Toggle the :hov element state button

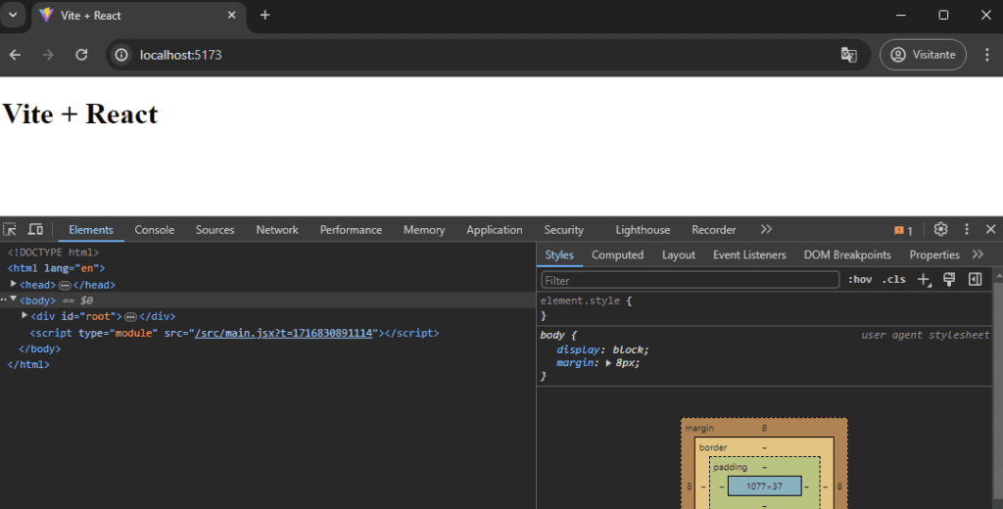pyautogui.click(x=860, y=279)
